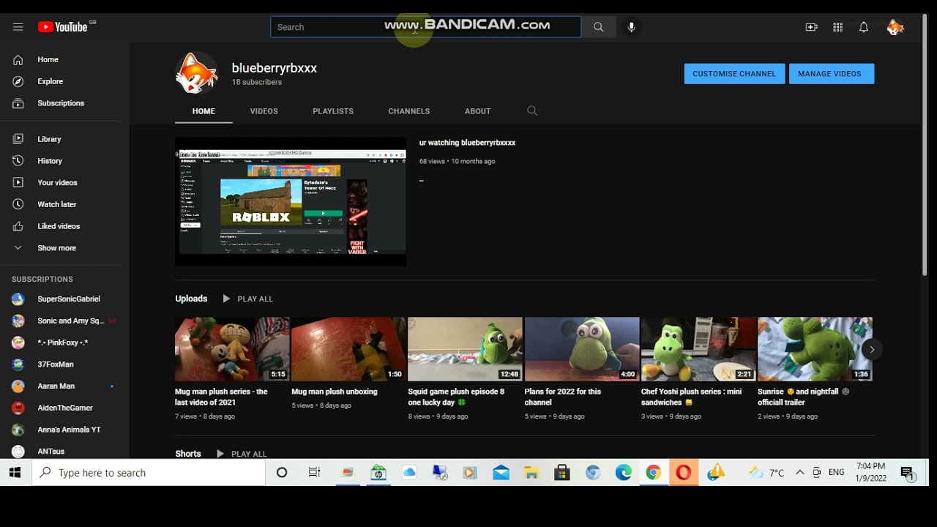
Task: Open Cortana circle on the taskbar
Action: click(x=282, y=473)
